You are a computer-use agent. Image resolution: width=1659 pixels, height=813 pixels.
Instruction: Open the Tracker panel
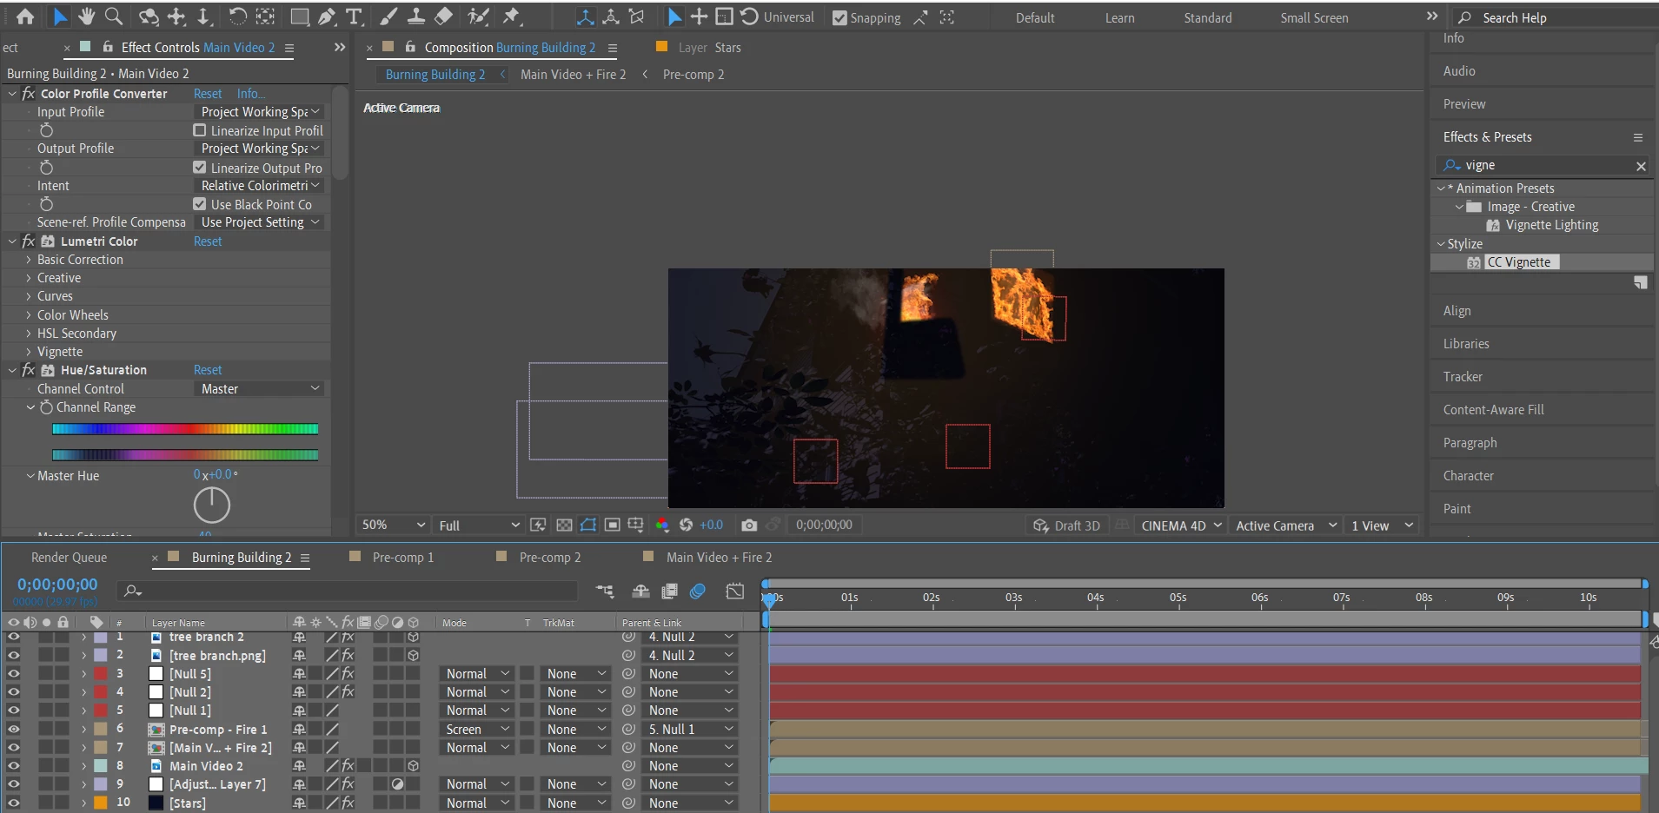[x=1463, y=377]
